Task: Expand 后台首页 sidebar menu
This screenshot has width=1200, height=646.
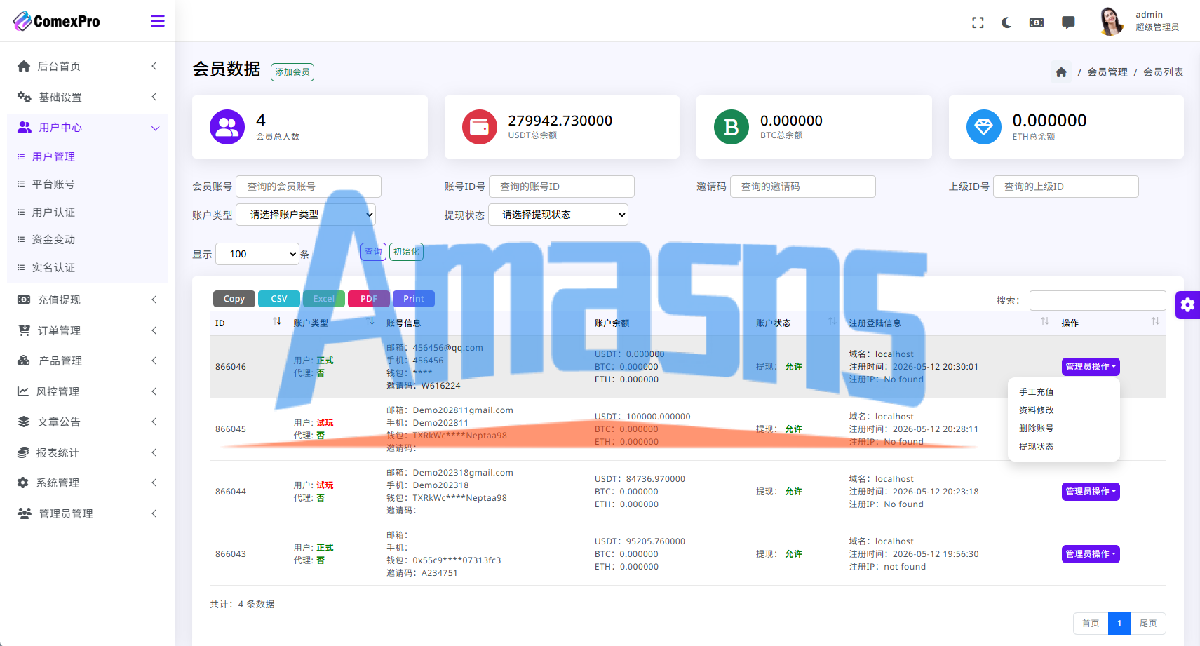Action: pyautogui.click(x=88, y=66)
